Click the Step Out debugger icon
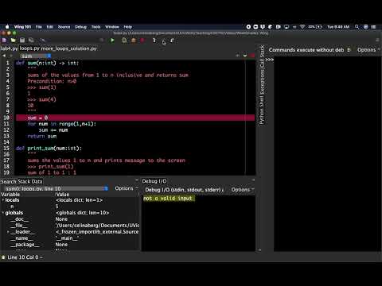The width and height of the screenshot is (382, 286). (x=172, y=41)
